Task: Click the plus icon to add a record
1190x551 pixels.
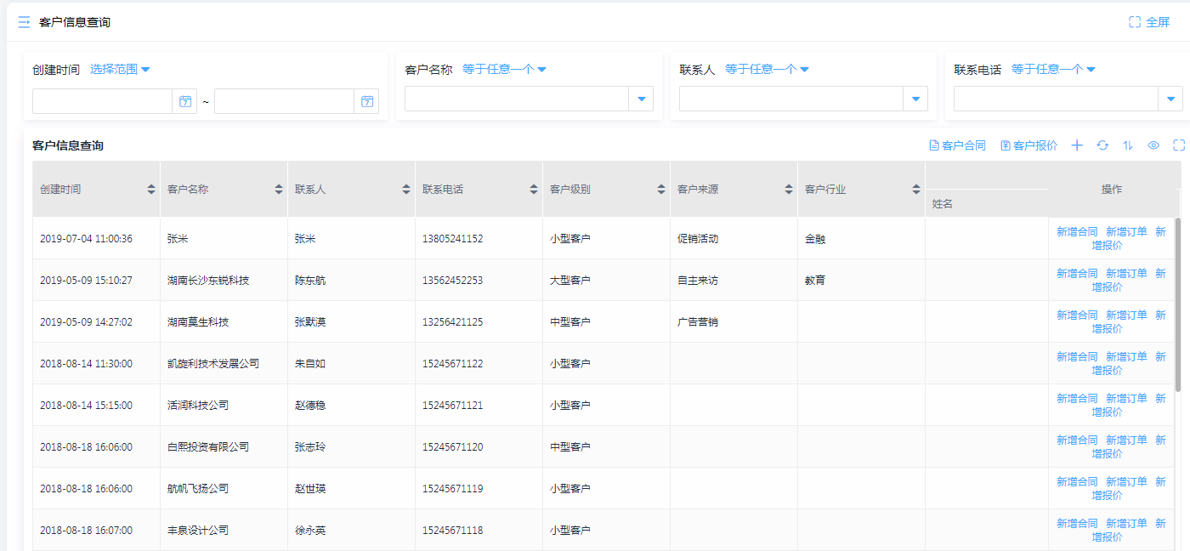Action: tap(1077, 145)
